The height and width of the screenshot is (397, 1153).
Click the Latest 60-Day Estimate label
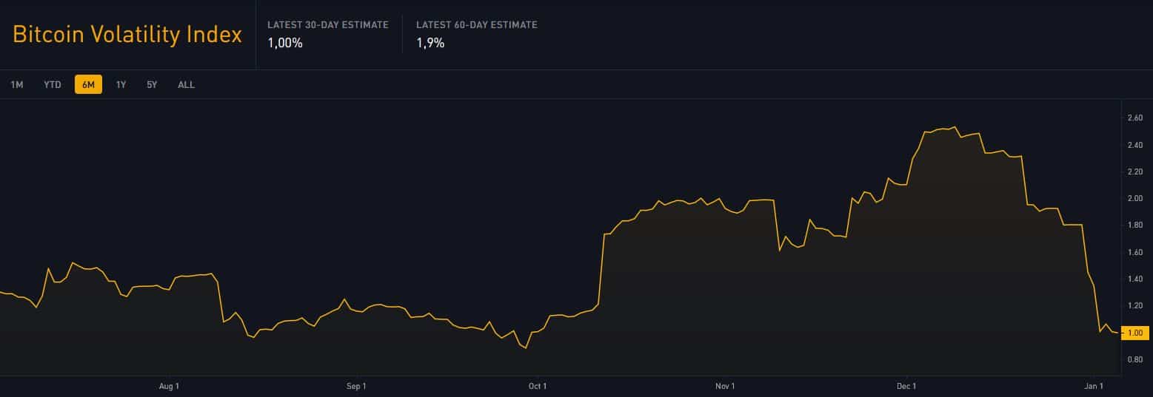tap(477, 25)
